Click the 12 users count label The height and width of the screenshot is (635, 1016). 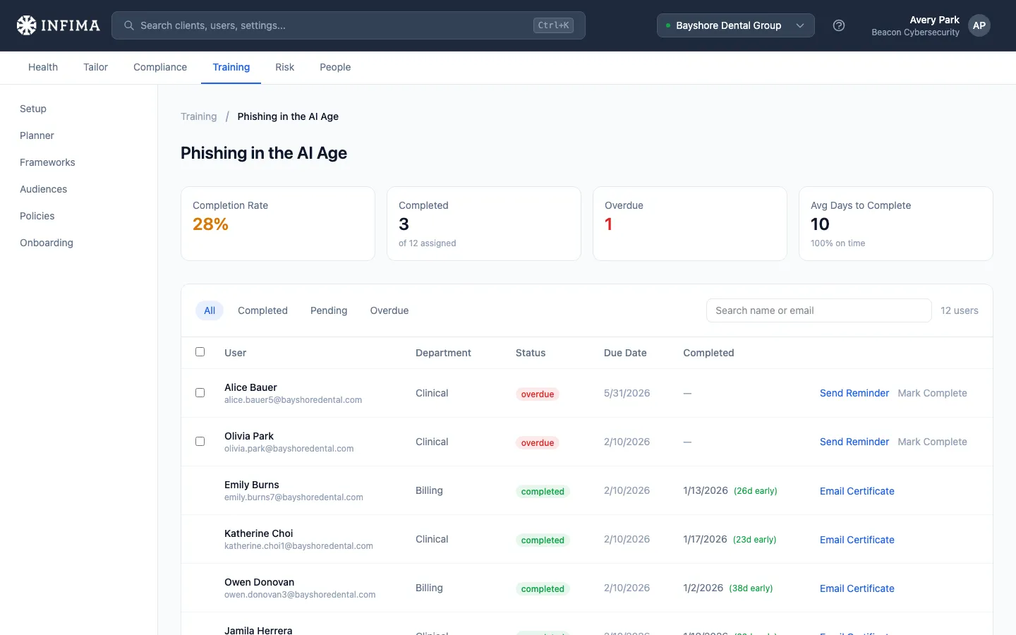click(x=960, y=310)
